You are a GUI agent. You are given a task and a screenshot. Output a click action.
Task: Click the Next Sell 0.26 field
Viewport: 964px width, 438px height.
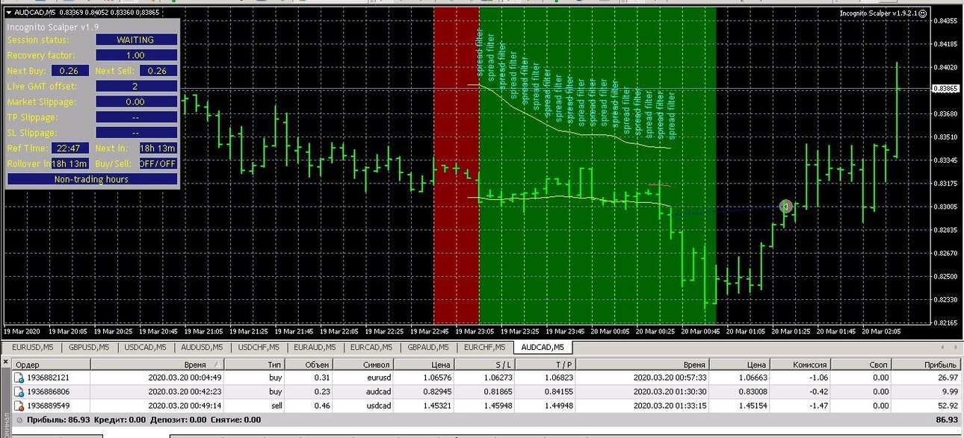pyautogui.click(x=158, y=71)
